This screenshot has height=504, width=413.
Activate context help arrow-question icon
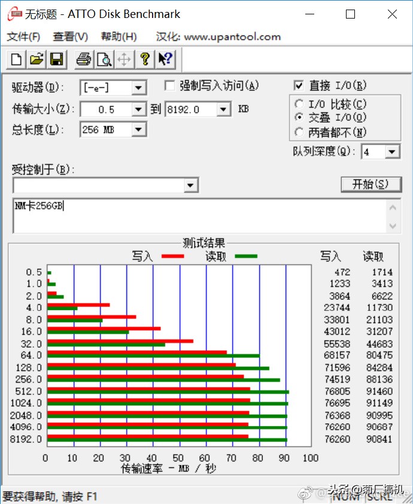166,59
